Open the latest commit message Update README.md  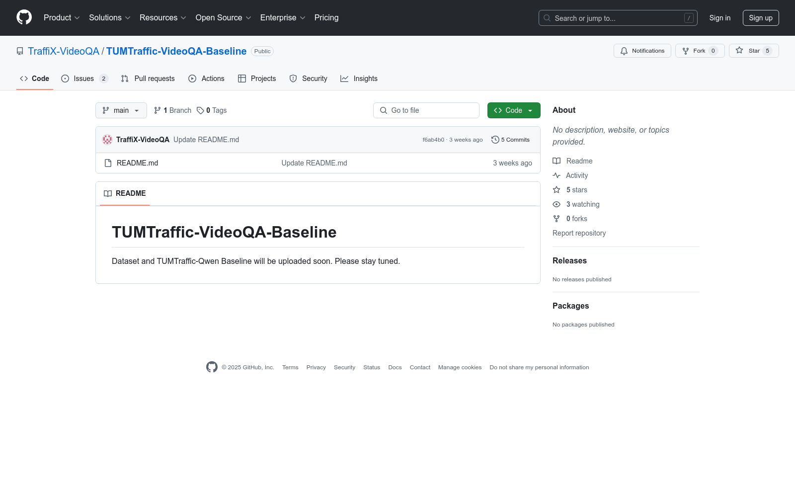click(206, 140)
